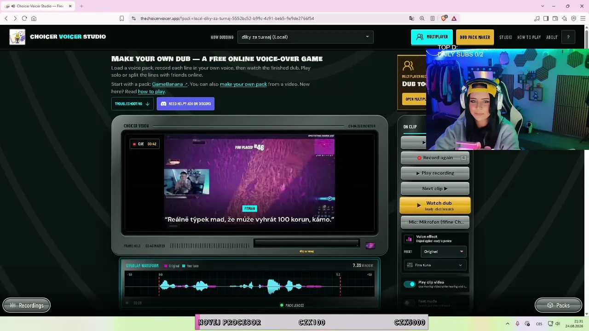Open the question mark help button
This screenshot has width=589, height=331.
568,37
